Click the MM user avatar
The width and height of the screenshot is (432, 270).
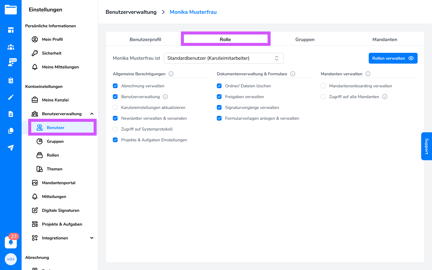coord(11,259)
